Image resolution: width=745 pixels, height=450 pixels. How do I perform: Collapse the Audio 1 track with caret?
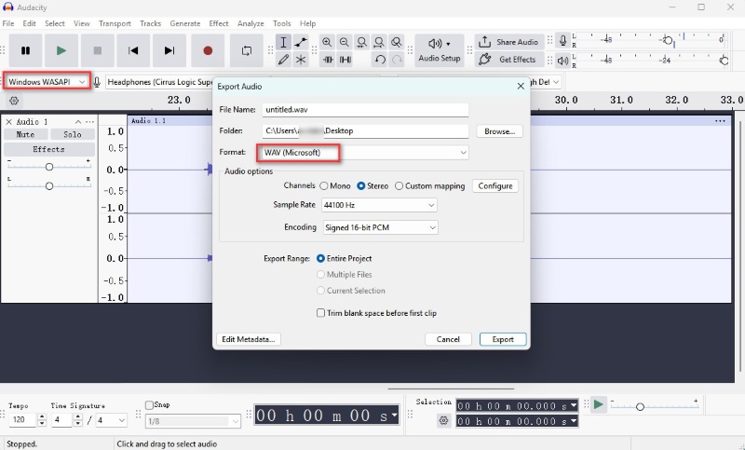(78, 122)
